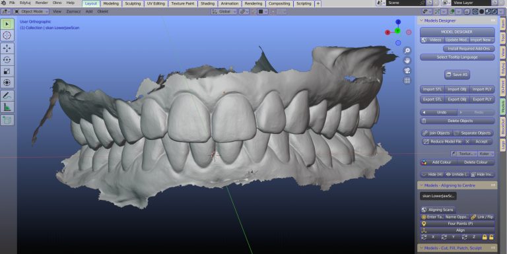Open the 3D-Print sidebar tab
507x254 pixels.
coord(503,87)
